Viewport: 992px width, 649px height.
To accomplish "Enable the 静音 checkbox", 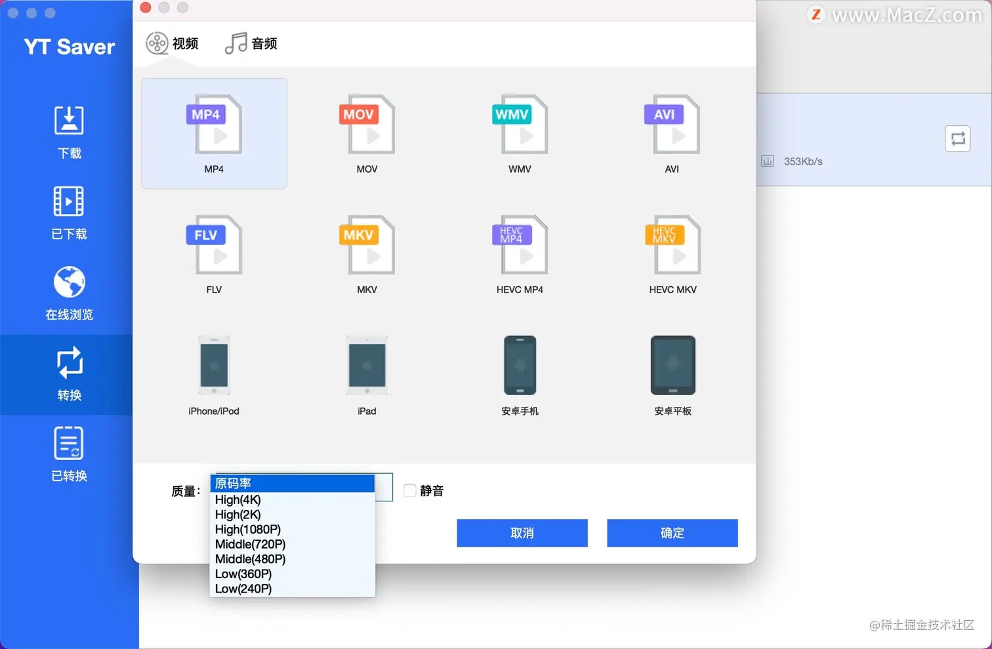I will pyautogui.click(x=410, y=490).
